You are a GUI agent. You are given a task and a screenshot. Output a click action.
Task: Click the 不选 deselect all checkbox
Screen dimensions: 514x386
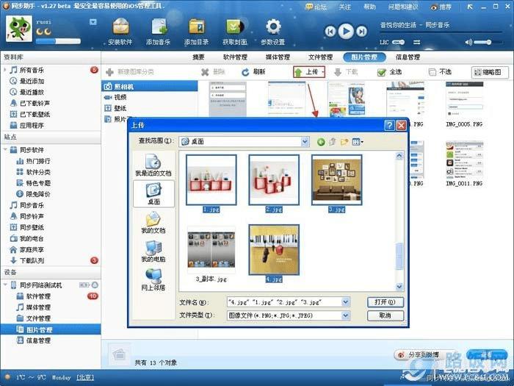pos(440,72)
